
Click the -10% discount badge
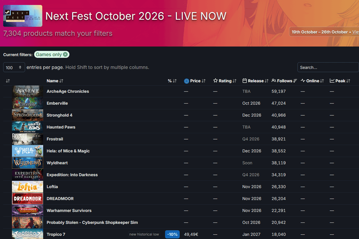pos(172,234)
